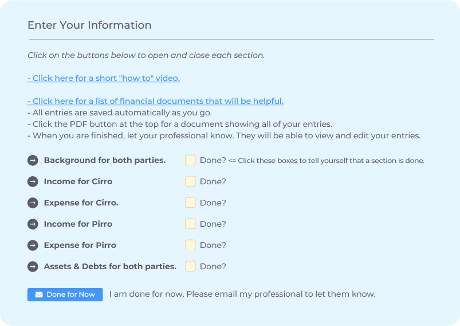Hit the arrow icon next to Income for Pirro
The image size is (460, 326).
(33, 224)
